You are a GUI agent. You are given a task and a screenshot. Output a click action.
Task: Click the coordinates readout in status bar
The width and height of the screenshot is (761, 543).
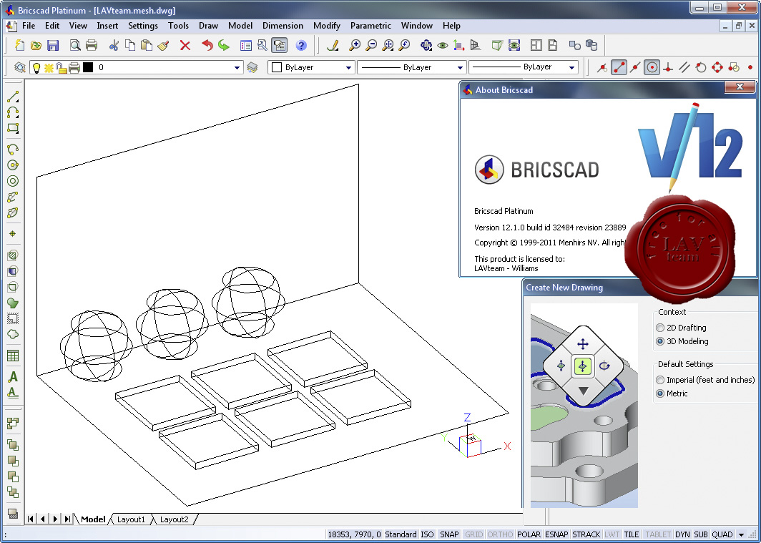tap(354, 534)
